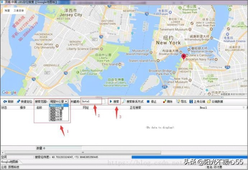Click the Manhattan Bridge map marker
248x170 pixels.
click(189, 50)
